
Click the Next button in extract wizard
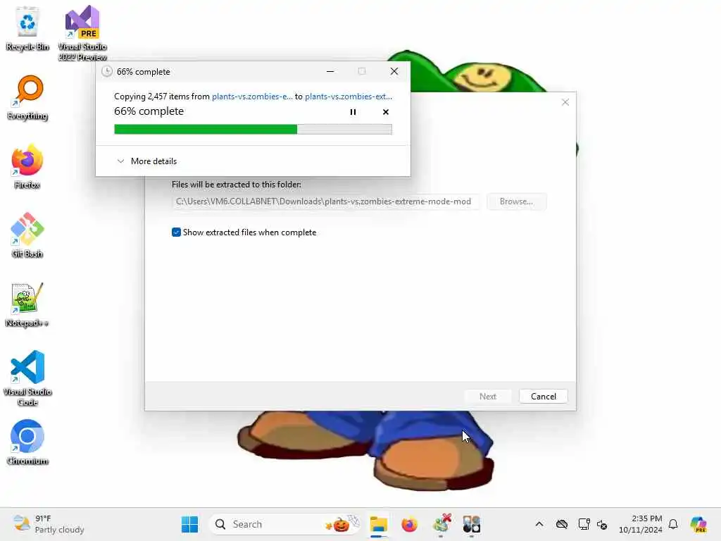coord(487,396)
